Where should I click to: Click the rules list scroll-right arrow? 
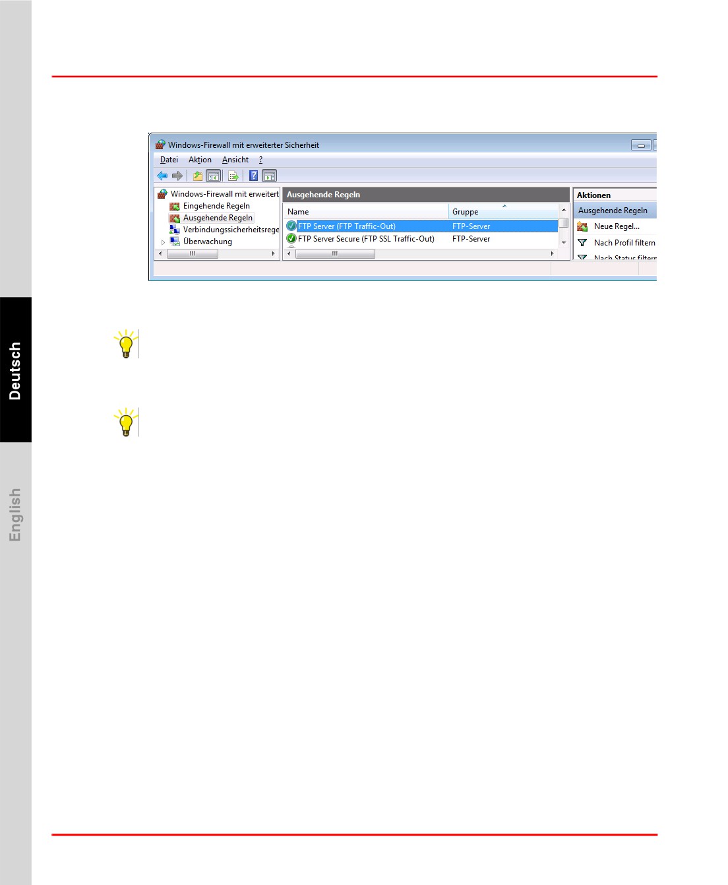552,253
